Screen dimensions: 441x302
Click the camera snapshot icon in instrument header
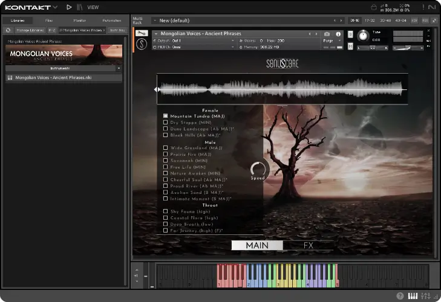[x=327, y=34]
